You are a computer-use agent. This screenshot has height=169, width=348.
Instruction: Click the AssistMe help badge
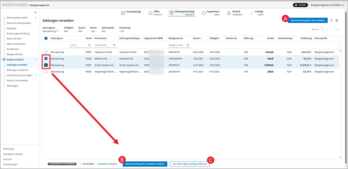[300, 5]
